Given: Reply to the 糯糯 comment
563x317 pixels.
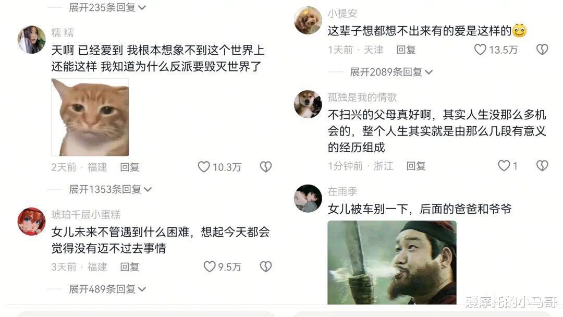Looking at the screenshot, I should tap(130, 167).
